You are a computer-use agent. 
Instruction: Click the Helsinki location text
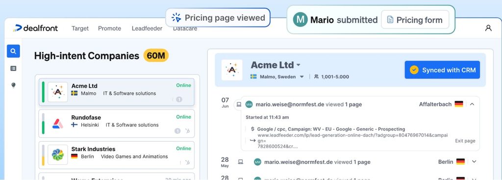pos(90,125)
